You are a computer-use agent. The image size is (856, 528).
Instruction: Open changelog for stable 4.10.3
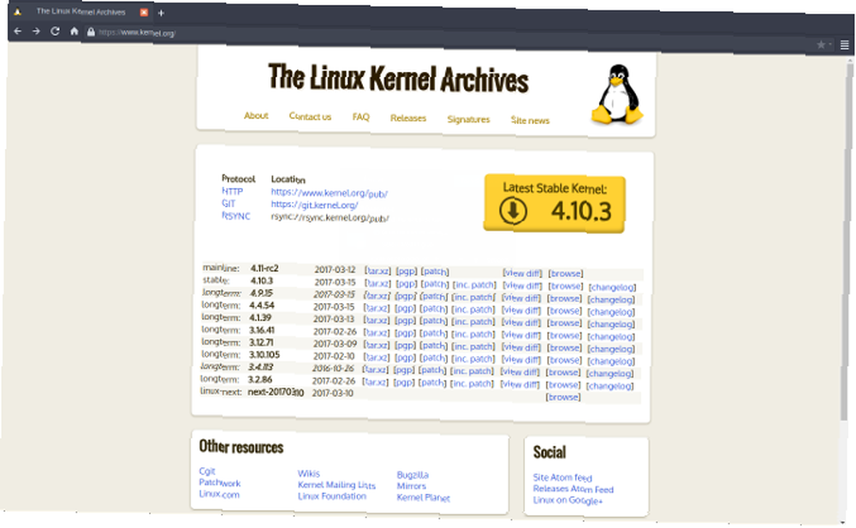pos(612,288)
